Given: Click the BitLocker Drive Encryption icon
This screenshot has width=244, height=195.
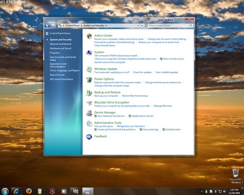Looking at the screenshot, I should tap(89, 103).
